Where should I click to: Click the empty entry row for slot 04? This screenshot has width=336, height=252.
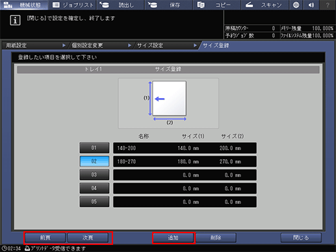pyautogui.click(x=185, y=188)
